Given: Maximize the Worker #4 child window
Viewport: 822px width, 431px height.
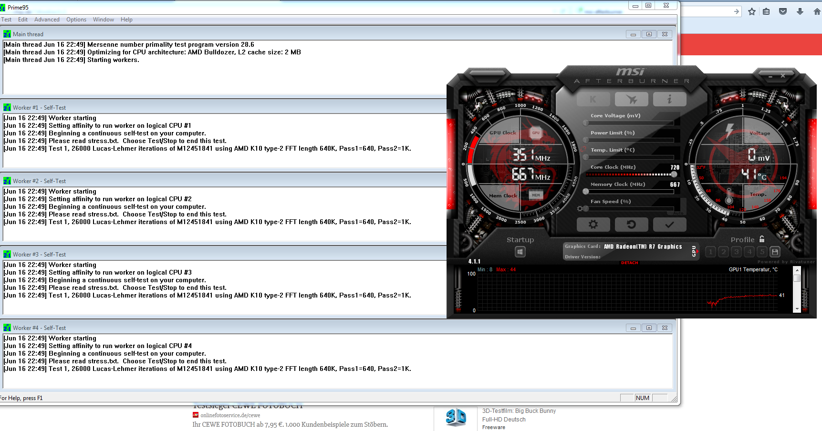Looking at the screenshot, I should [649, 328].
